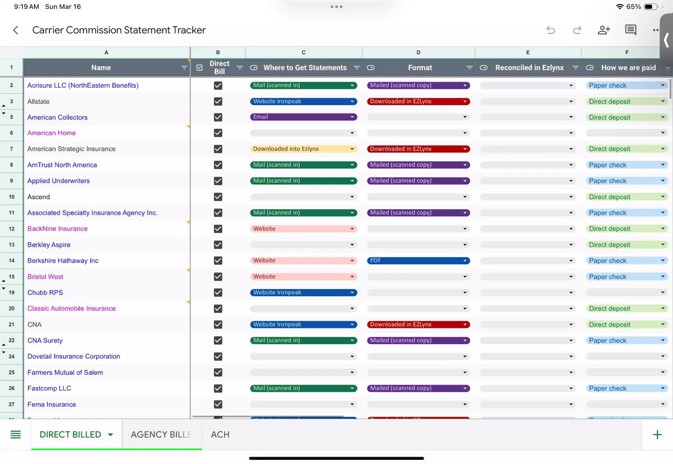Viewport: 673px width, 464px height.
Task: Toggle Direct Bill checkbox for Chubb RPS
Action: point(218,293)
